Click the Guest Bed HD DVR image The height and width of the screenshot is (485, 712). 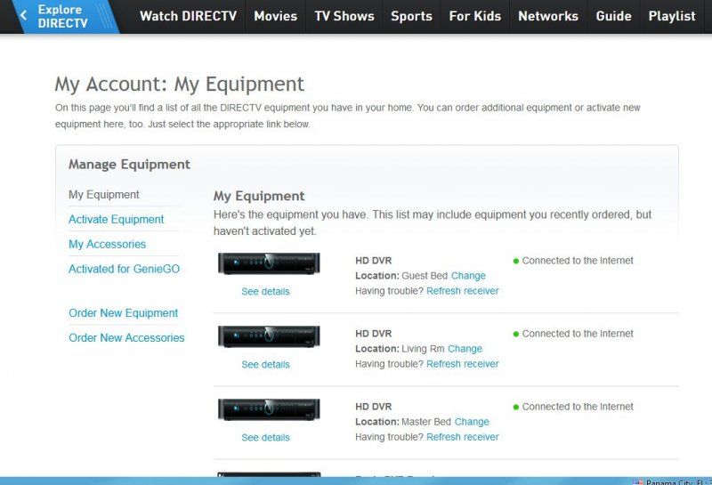click(x=269, y=263)
